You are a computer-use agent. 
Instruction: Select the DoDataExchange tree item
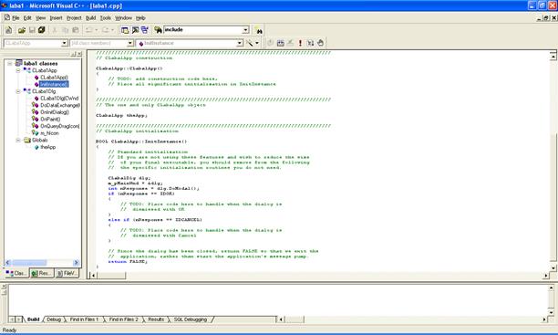pyautogui.click(x=60, y=106)
